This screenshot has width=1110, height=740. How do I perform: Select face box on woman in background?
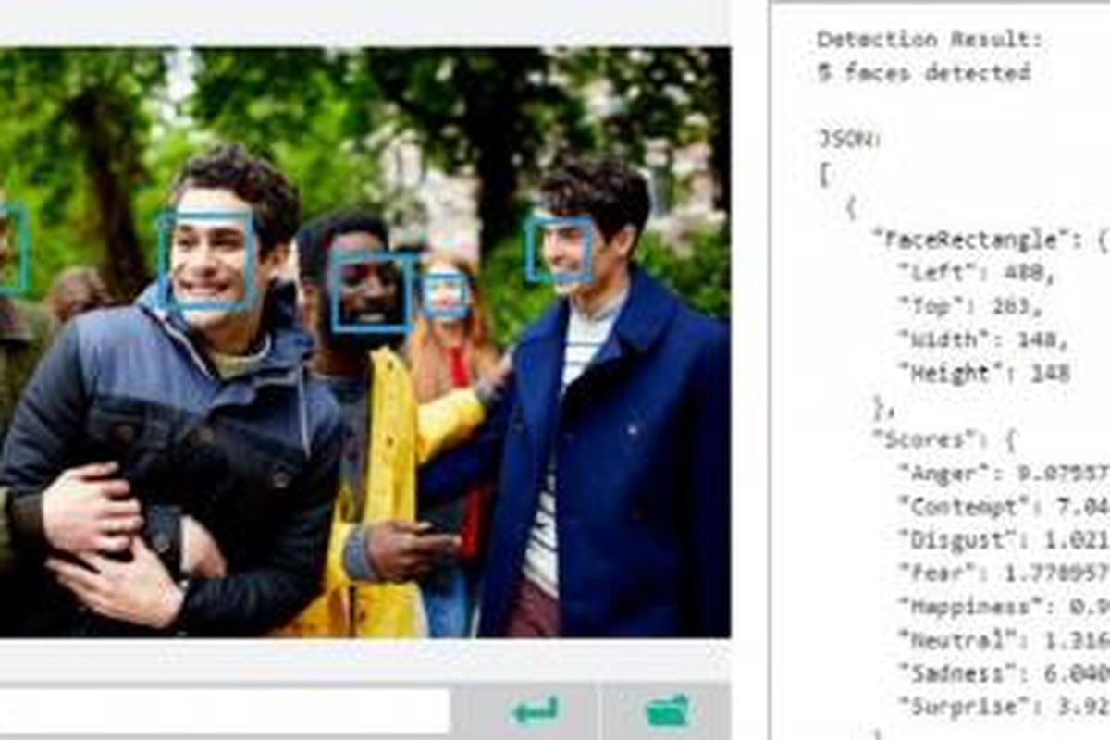pyautogui.click(x=446, y=296)
